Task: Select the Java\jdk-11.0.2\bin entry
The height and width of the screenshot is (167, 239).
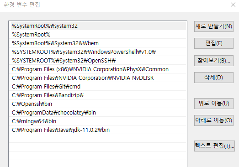Action: [x=98, y=130]
